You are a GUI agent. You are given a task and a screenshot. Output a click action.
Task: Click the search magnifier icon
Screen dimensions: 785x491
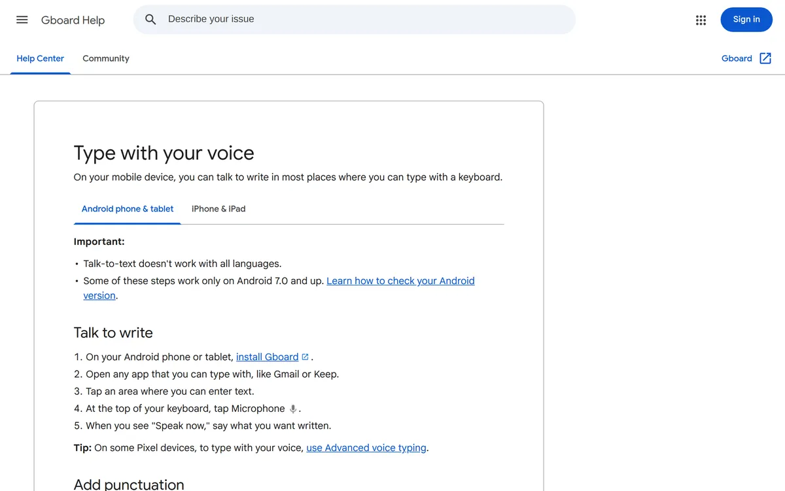point(150,20)
